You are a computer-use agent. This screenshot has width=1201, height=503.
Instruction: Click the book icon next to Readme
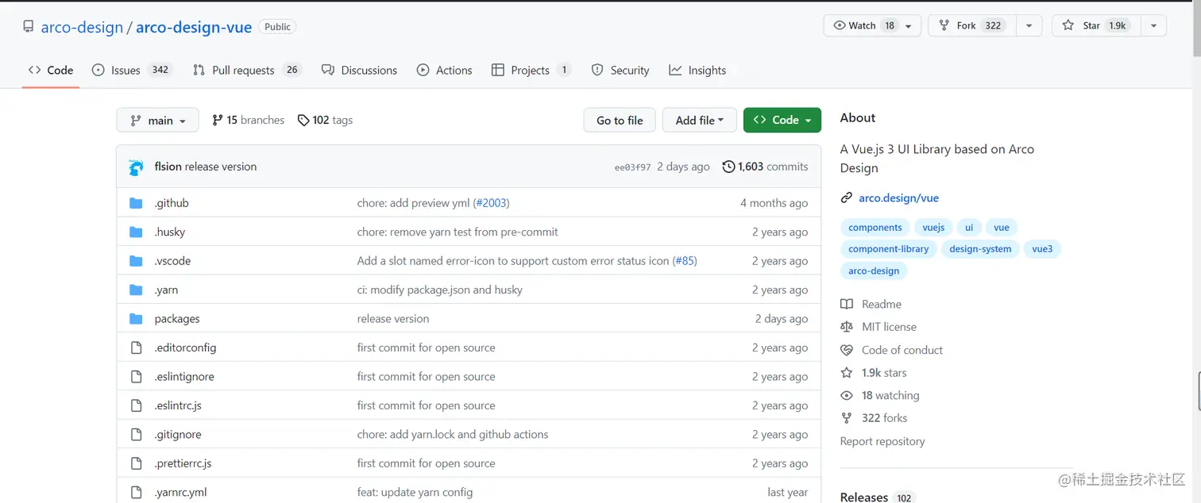coord(847,304)
